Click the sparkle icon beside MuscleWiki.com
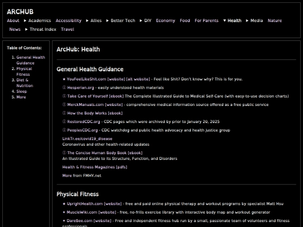303x227 pixels. (64, 212)
